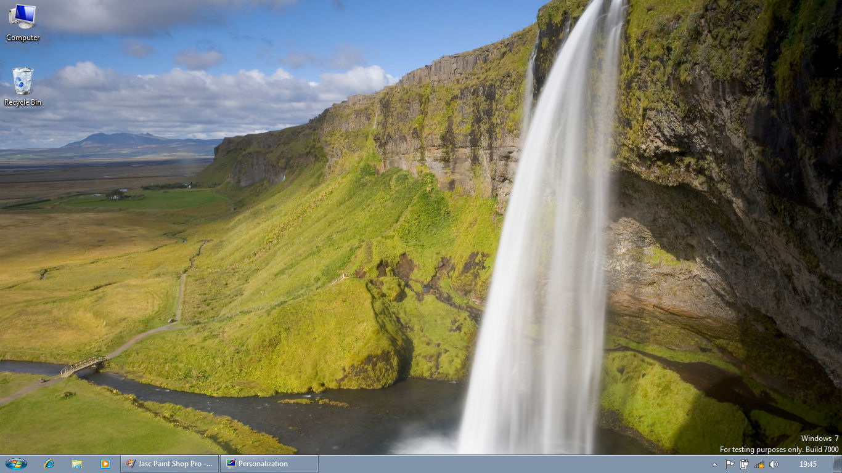This screenshot has width=842, height=473.
Task: Open Windows Explorer pinned folder icon
Action: click(77, 464)
